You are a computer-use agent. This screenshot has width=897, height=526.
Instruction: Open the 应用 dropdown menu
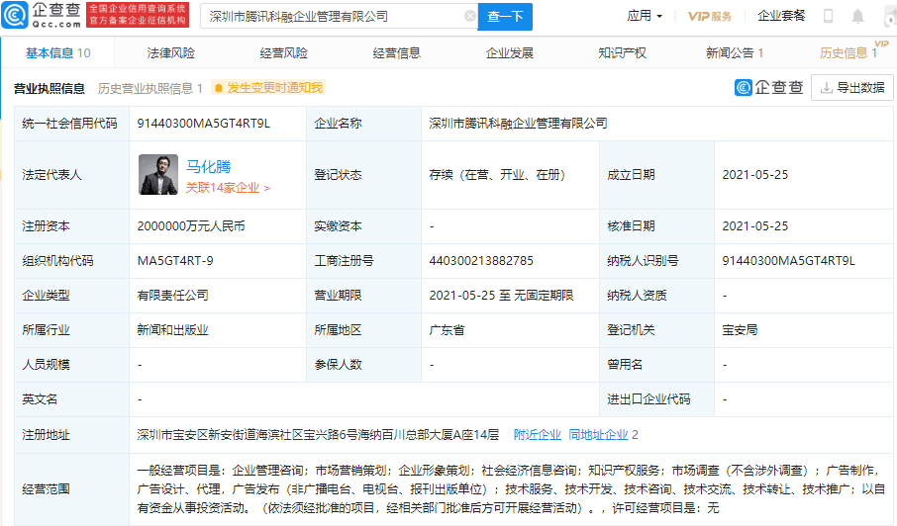(645, 16)
